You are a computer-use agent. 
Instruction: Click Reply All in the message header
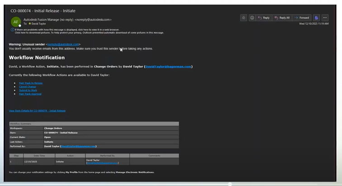(x=282, y=18)
